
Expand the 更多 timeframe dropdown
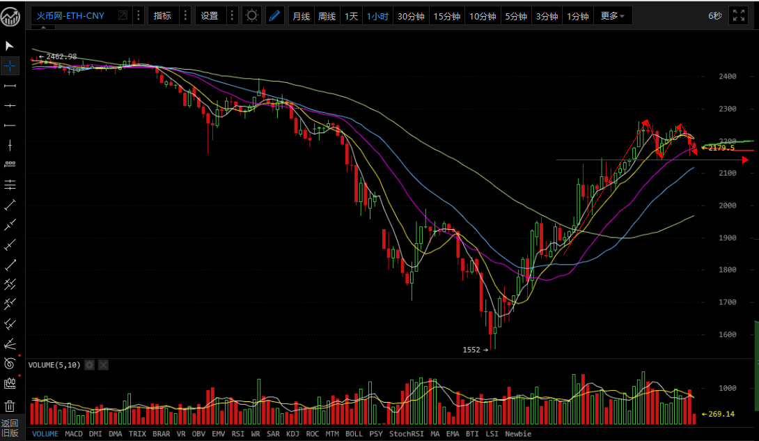(612, 16)
